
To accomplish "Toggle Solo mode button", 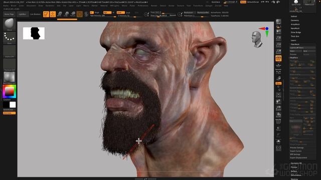I will [278, 141].
